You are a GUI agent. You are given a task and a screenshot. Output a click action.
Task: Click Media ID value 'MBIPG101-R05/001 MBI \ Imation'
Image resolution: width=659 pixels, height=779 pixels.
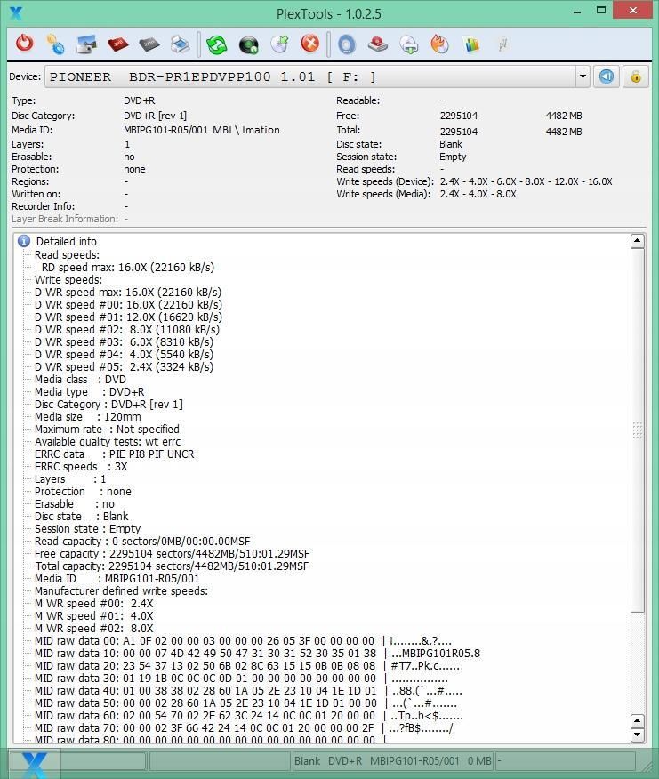click(x=202, y=130)
